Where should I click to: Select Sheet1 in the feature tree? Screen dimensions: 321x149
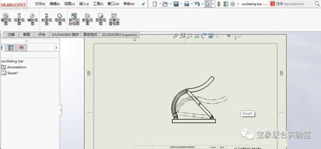pyautogui.click(x=10, y=73)
